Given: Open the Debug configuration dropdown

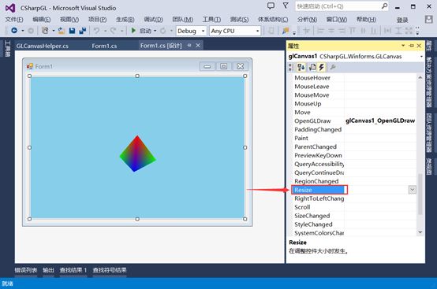Looking at the screenshot, I should (x=204, y=31).
